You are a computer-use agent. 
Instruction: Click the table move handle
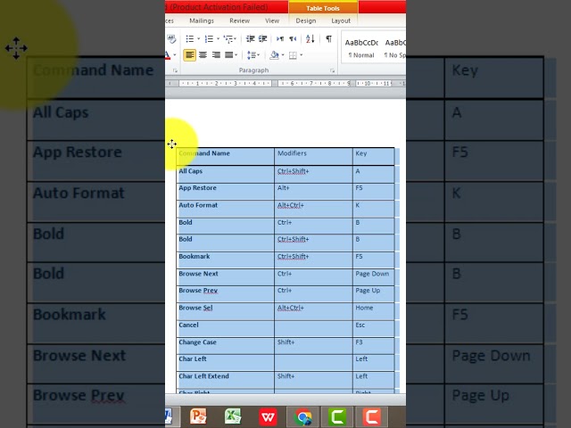click(x=172, y=144)
